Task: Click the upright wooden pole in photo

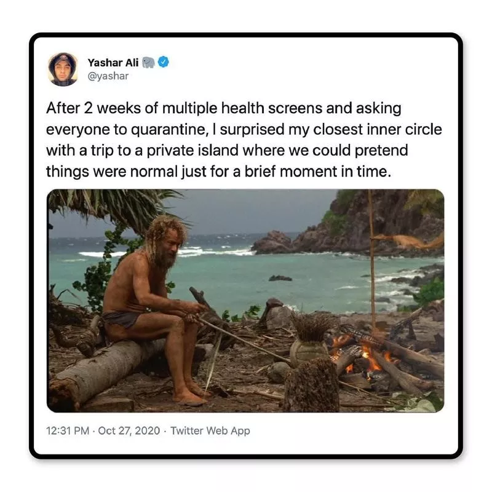Action: tap(372, 252)
